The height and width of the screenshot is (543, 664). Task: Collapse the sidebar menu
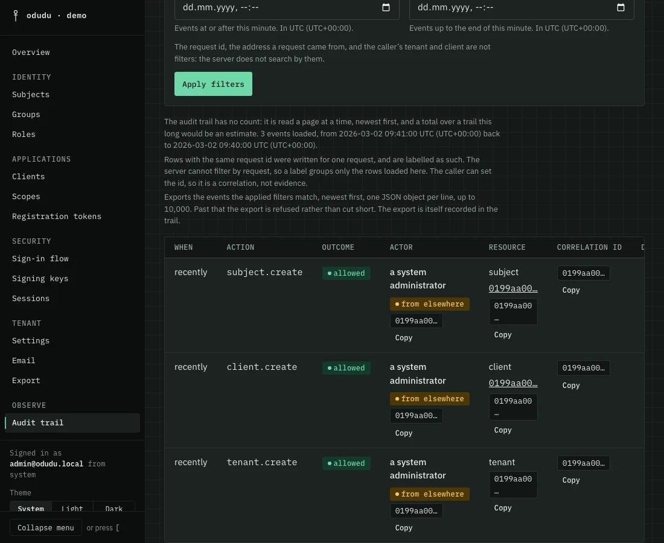pos(46,528)
